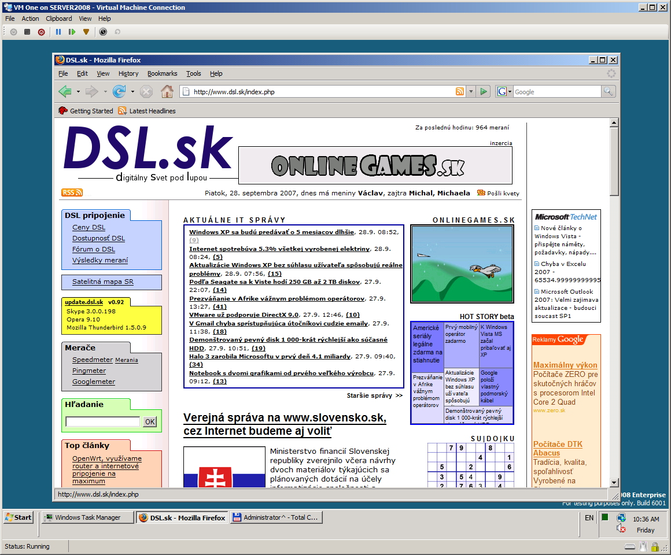
Task: Click the green Go arrow beside the address bar
Action: pos(484,91)
